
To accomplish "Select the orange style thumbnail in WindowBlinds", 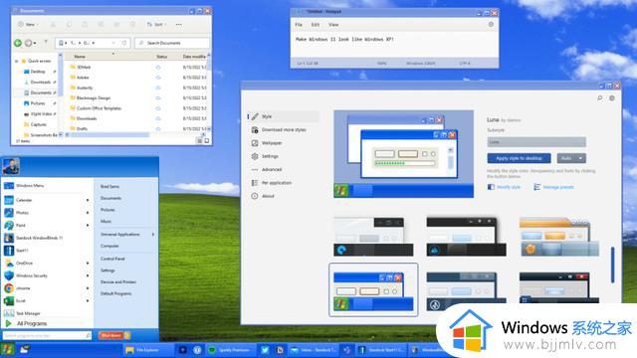I will coord(559,237).
